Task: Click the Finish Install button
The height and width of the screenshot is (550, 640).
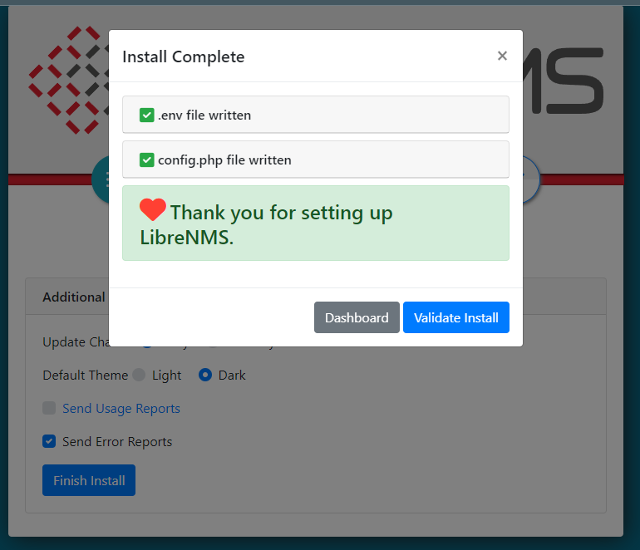Action: click(89, 480)
